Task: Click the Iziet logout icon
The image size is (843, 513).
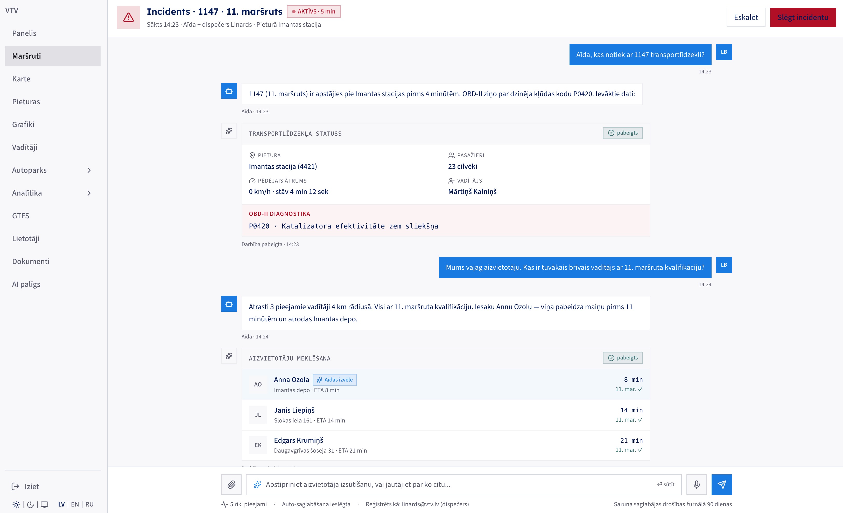Action: pos(15,486)
